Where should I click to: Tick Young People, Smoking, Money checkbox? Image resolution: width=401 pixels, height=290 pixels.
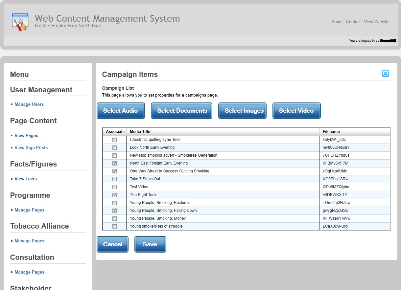[114, 218]
